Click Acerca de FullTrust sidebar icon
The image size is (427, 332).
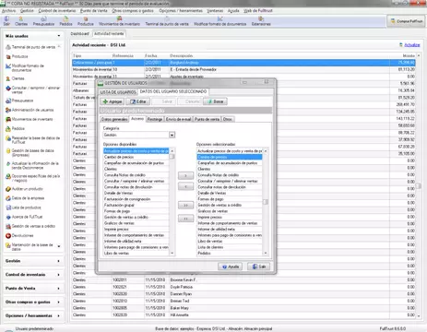(8, 217)
